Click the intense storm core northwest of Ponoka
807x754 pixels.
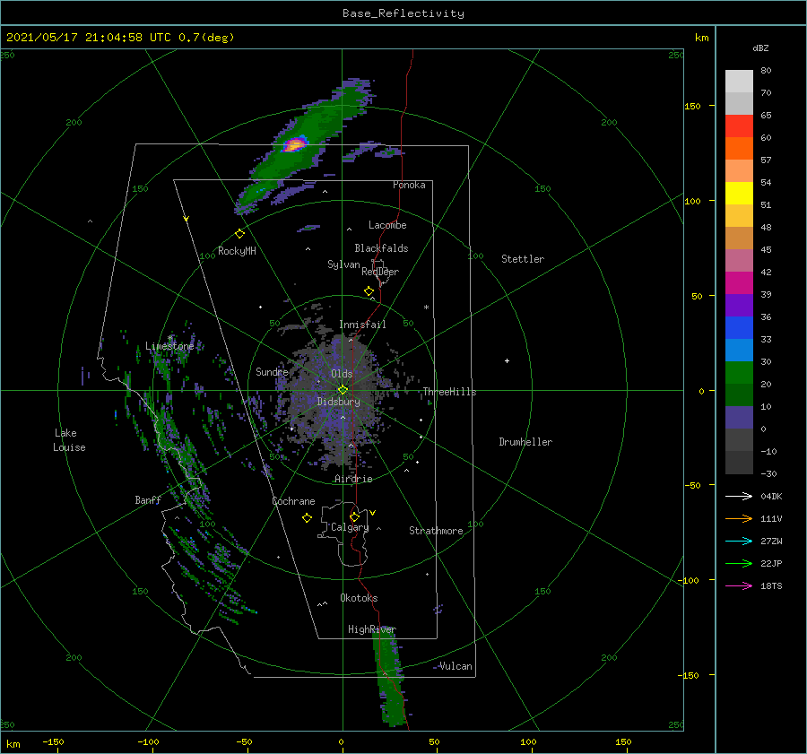click(x=294, y=144)
